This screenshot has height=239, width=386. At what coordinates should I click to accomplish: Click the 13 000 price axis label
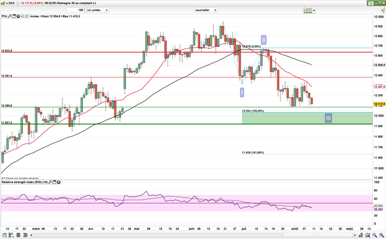379,16
